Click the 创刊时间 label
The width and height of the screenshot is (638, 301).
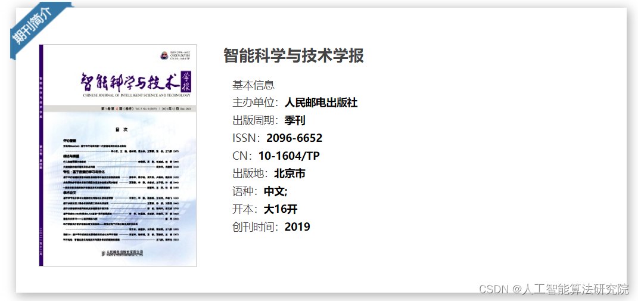[254, 227]
